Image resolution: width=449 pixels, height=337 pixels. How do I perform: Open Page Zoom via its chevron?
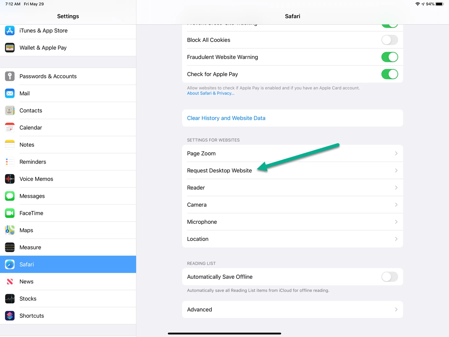pyautogui.click(x=396, y=153)
